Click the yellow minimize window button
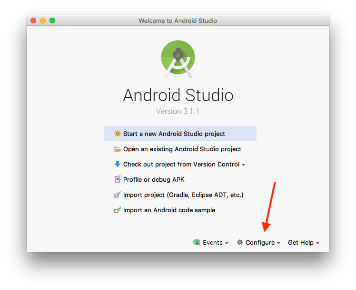The height and width of the screenshot is (290, 356). click(x=43, y=21)
